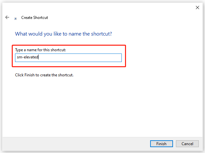Go back using the left arrow
This screenshot has height=153, width=205.
[x=7, y=17]
